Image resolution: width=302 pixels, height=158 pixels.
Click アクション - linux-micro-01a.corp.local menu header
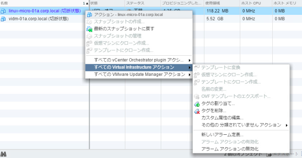[x=139, y=14]
